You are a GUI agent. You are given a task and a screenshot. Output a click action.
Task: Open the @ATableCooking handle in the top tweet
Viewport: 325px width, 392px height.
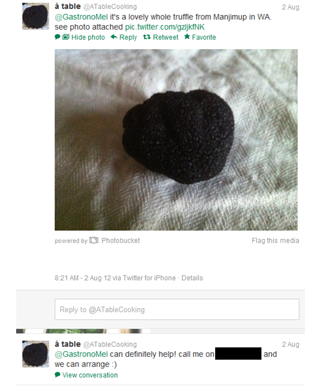pos(110,7)
